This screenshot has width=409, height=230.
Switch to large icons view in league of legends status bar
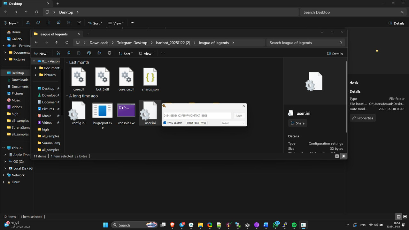point(343,156)
